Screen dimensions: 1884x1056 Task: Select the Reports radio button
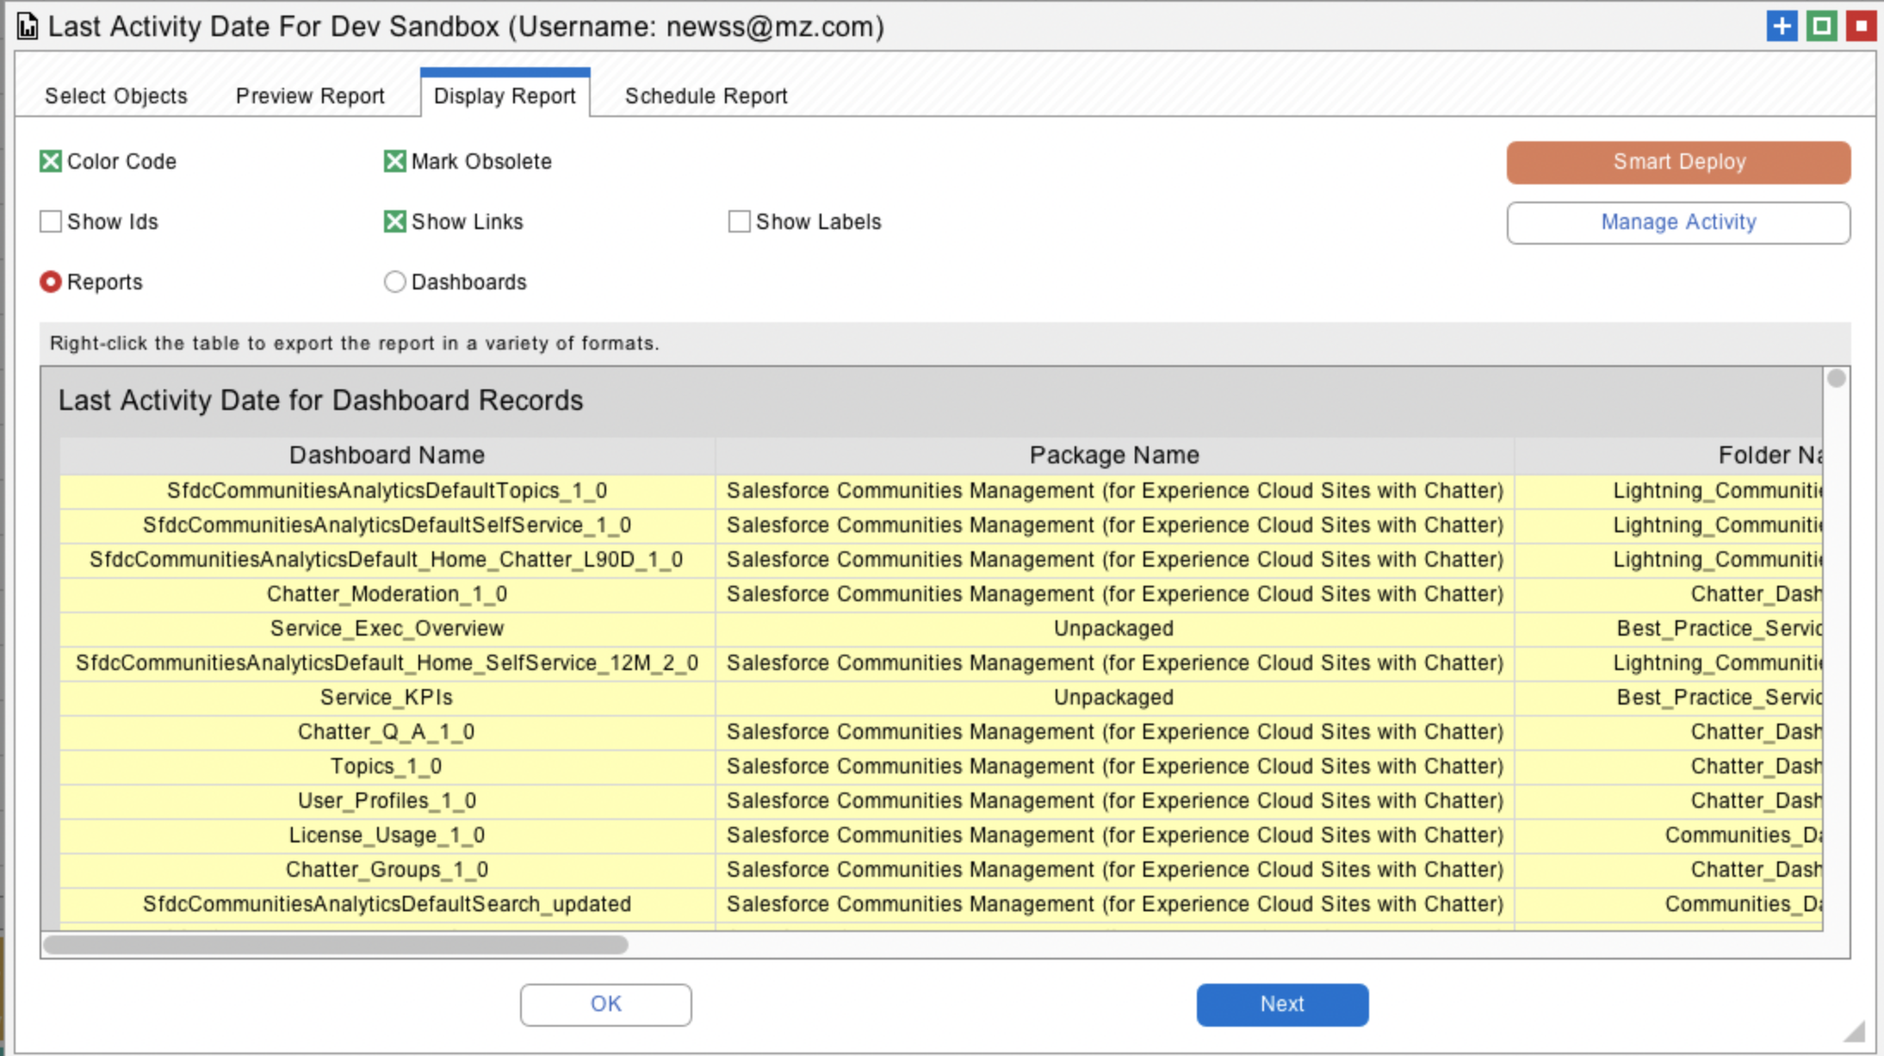coord(51,282)
